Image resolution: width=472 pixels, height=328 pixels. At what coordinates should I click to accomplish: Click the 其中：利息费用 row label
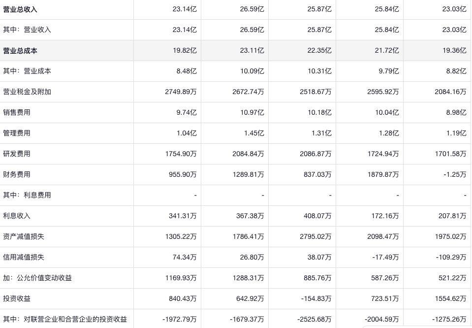27,196
